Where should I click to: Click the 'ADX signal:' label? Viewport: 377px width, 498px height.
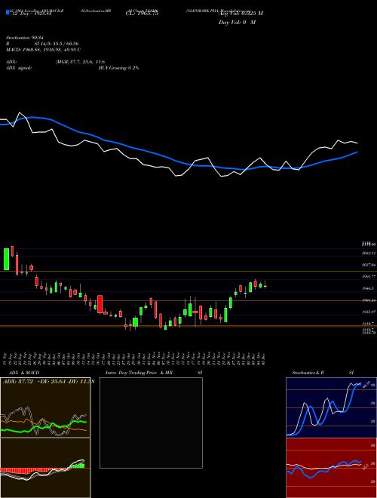click(x=19, y=68)
